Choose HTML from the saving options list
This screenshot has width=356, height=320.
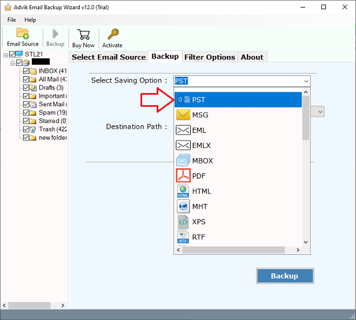click(238, 191)
